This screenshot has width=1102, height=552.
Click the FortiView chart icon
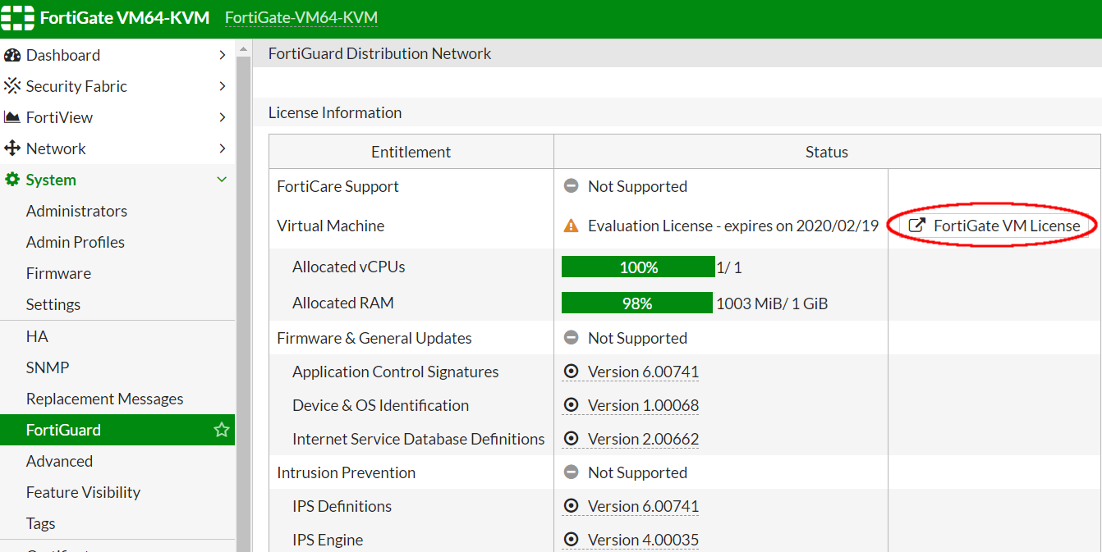click(11, 117)
